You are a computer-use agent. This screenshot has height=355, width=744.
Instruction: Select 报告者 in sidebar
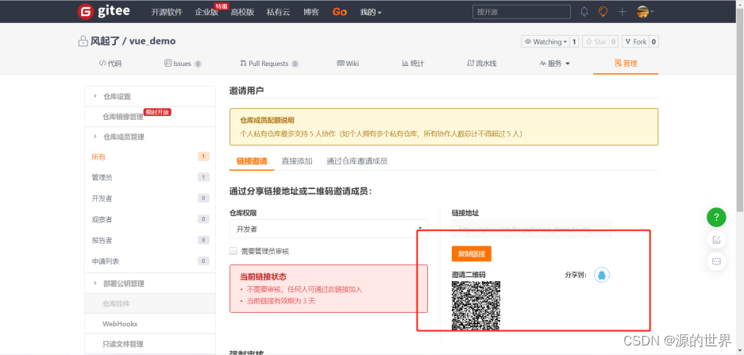(x=102, y=240)
